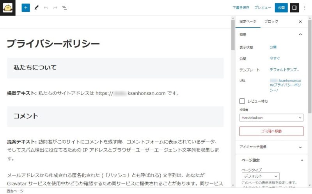The image size is (312, 194).
Task: Select the pencil tools icon
Action: tap(36, 8)
